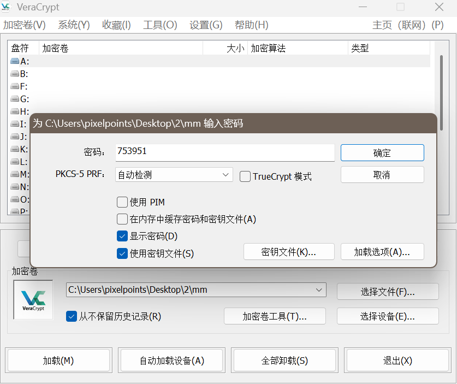Open 密钥文件(K)... dialog

point(289,252)
